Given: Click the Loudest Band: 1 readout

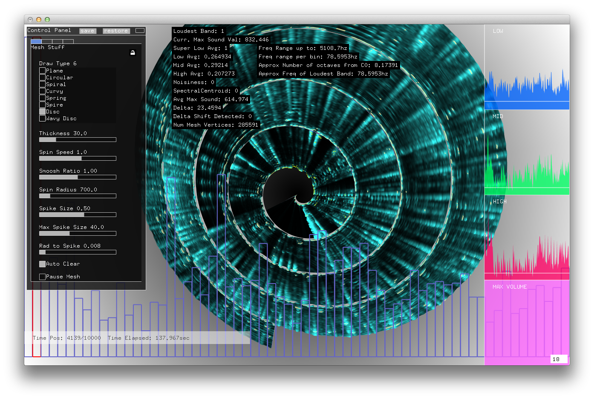Looking at the screenshot, I should 199,31.
